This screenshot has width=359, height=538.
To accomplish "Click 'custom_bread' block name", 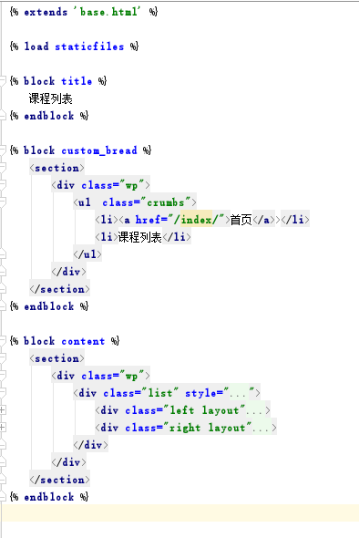I will [99, 150].
